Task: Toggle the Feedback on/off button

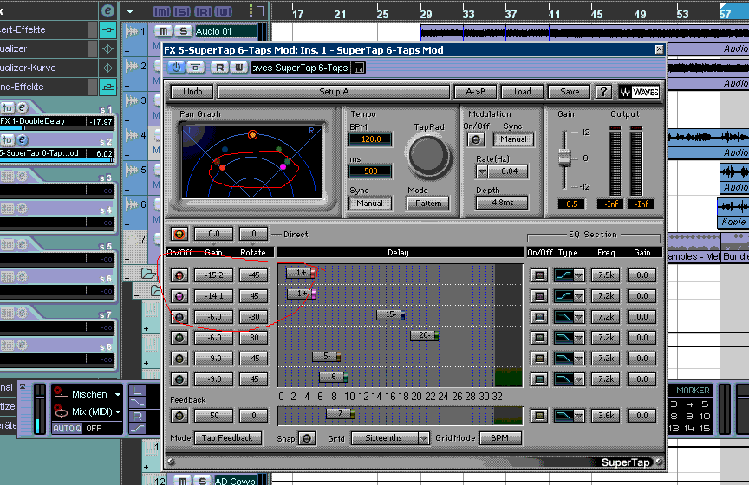Action: [179, 416]
